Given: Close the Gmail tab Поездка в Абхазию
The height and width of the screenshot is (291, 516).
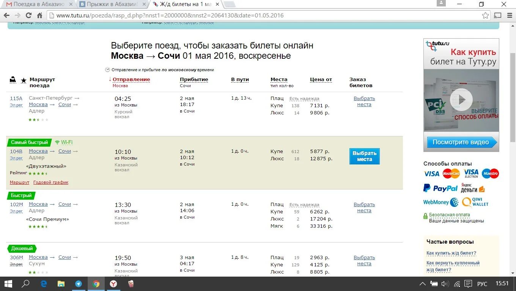Looking at the screenshot, I should point(71,5).
